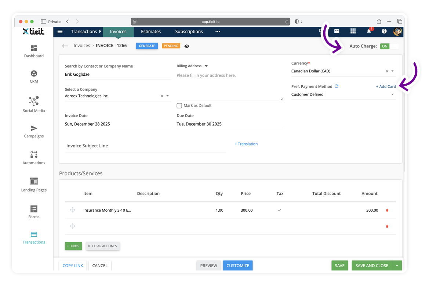Screen dimensions: 422x294
Task: Click the Invoice Subject Line field
Action: pos(145,146)
